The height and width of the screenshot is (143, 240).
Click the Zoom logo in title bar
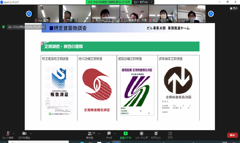coord(2,2)
